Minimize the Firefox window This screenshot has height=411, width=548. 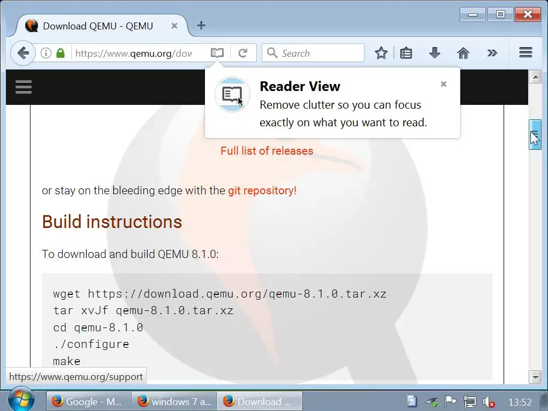(x=473, y=14)
